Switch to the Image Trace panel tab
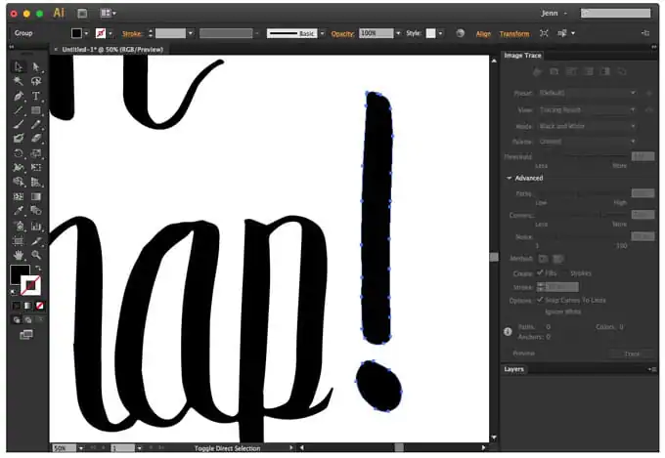Viewport: 665px width, 458px height. pyautogui.click(x=522, y=56)
